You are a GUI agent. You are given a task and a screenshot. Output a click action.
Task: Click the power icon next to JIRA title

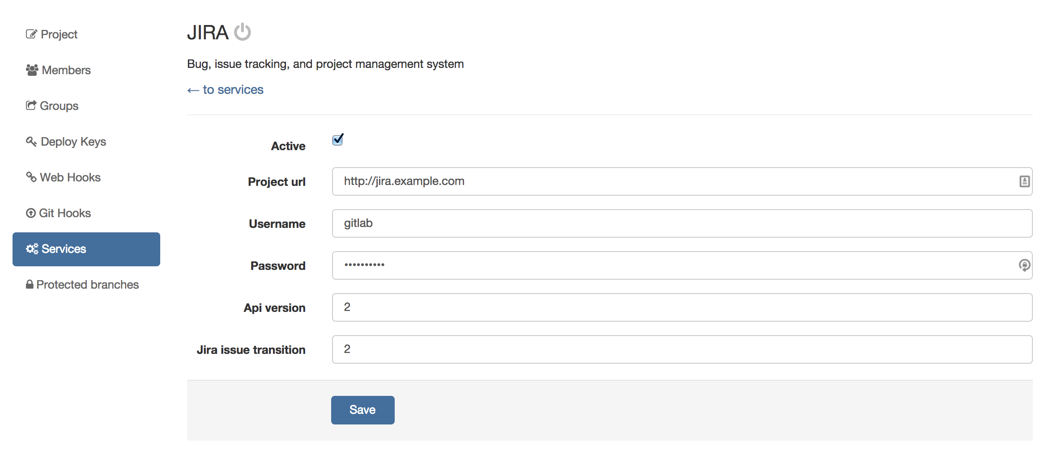[243, 31]
